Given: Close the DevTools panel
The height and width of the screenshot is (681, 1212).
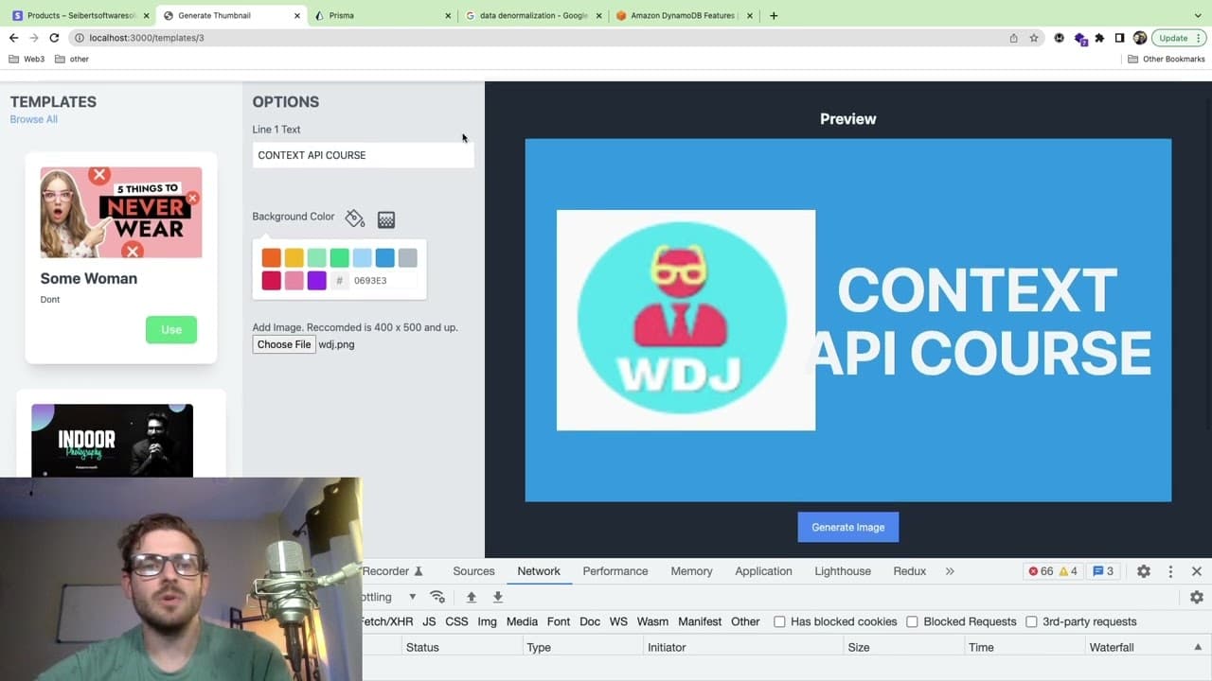Looking at the screenshot, I should point(1197,571).
